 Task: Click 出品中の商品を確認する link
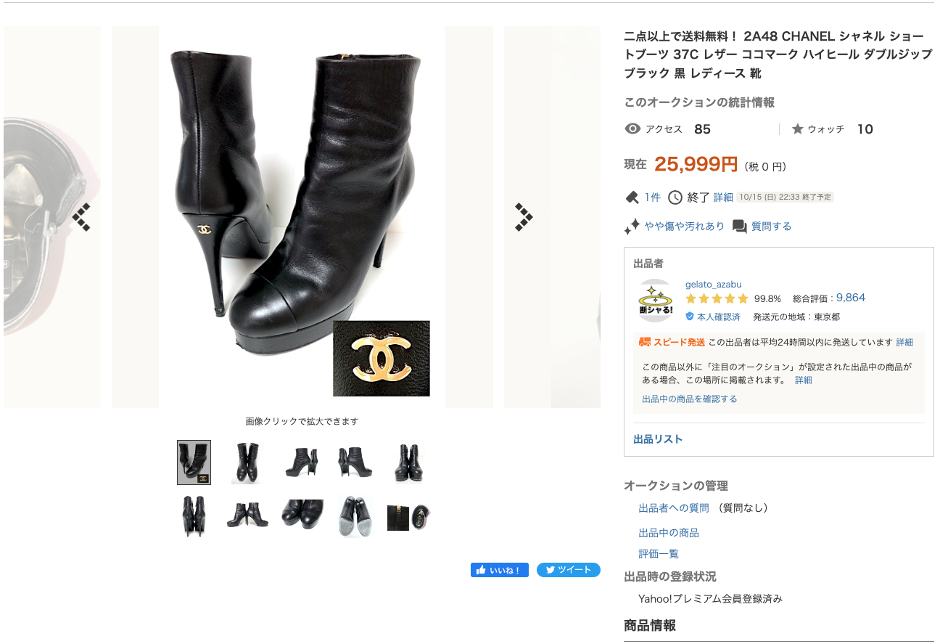[690, 399]
